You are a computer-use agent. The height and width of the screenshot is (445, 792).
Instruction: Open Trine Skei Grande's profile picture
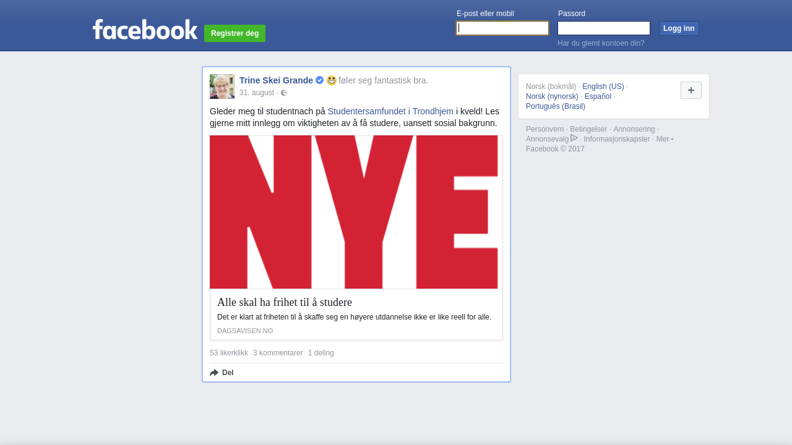click(x=222, y=87)
